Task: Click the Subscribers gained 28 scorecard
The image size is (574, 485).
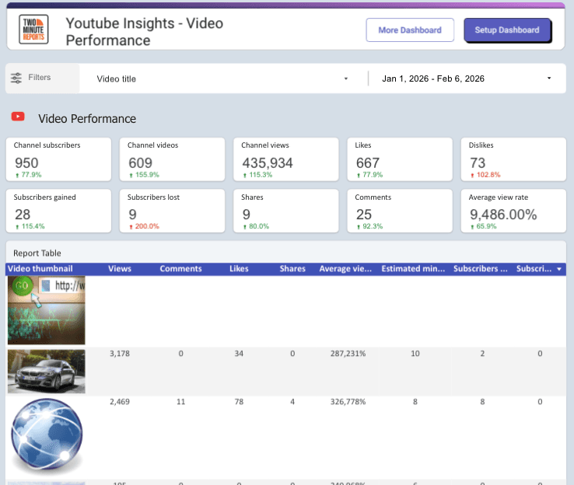Action: click(x=58, y=211)
